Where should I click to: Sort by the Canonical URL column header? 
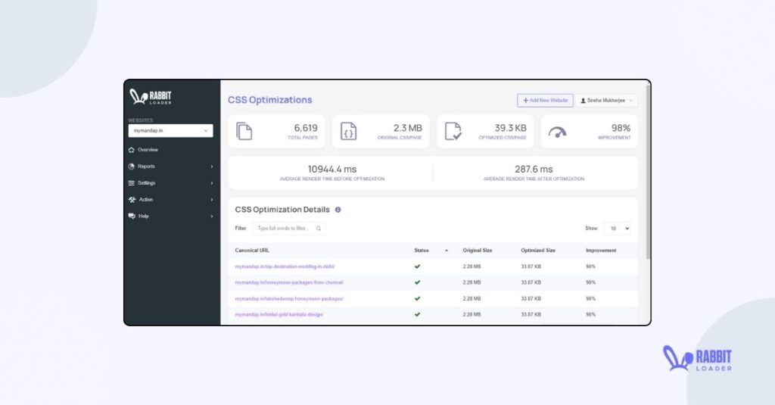tap(252, 251)
